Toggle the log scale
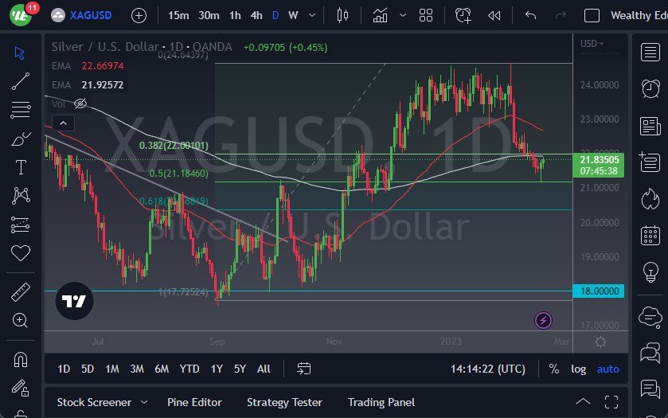668x418 pixels. click(578, 369)
